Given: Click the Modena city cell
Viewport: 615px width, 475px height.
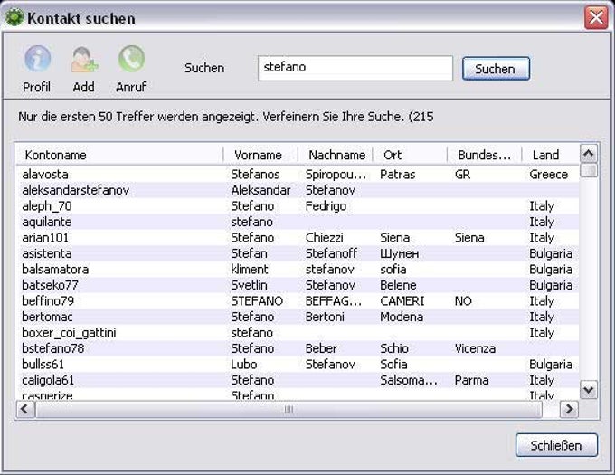Looking at the screenshot, I should [x=402, y=317].
